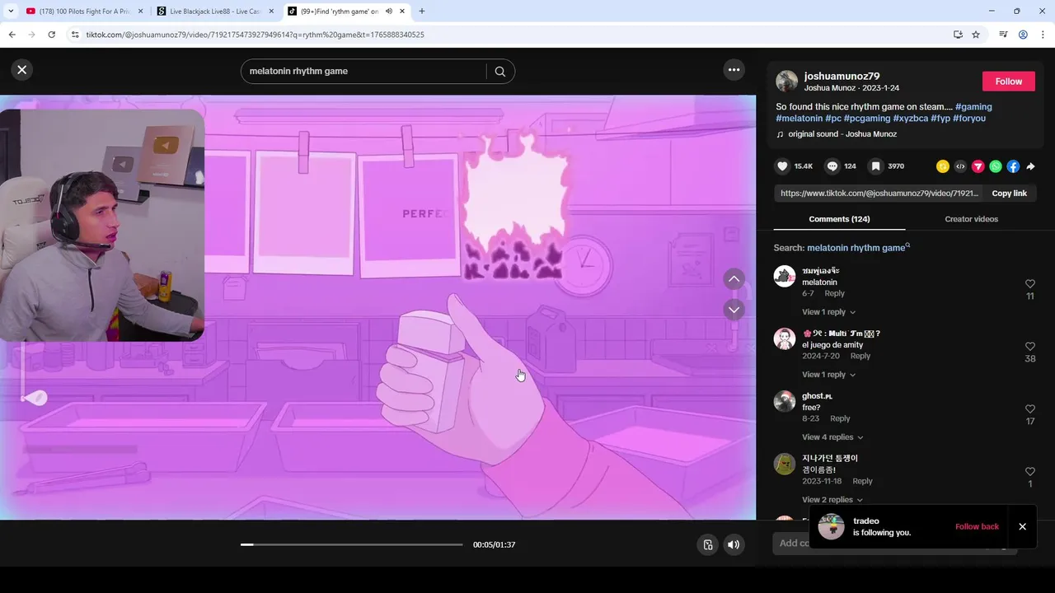The image size is (1055, 593).
Task: Open the Chrome profile menu
Action: (x=1023, y=35)
